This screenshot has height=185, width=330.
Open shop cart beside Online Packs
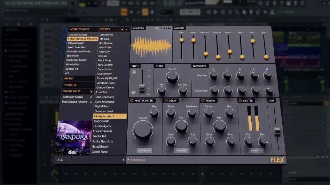tap(91, 91)
